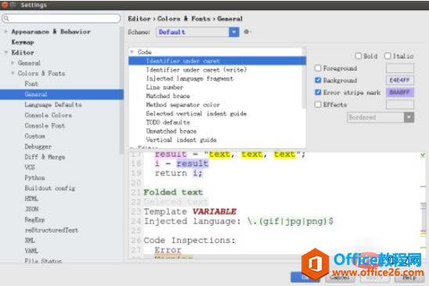Select TODO defaults item

point(168,122)
